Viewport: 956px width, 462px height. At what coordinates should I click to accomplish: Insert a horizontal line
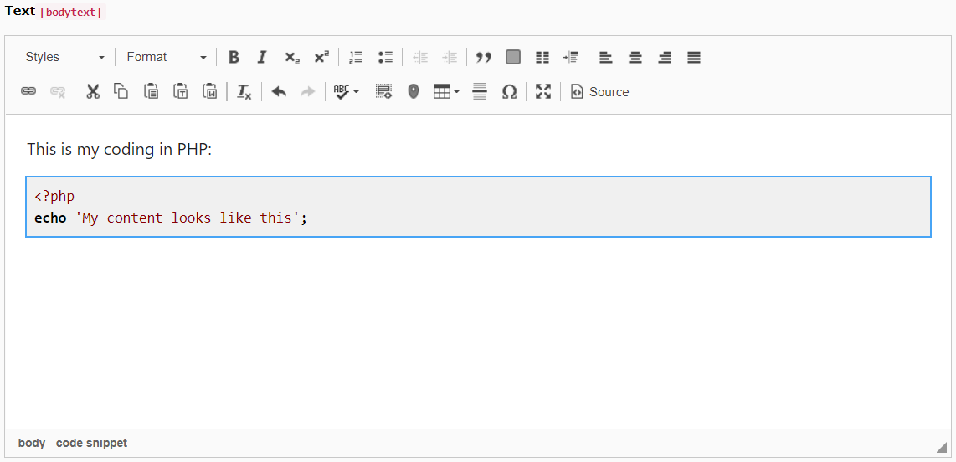[x=480, y=91]
